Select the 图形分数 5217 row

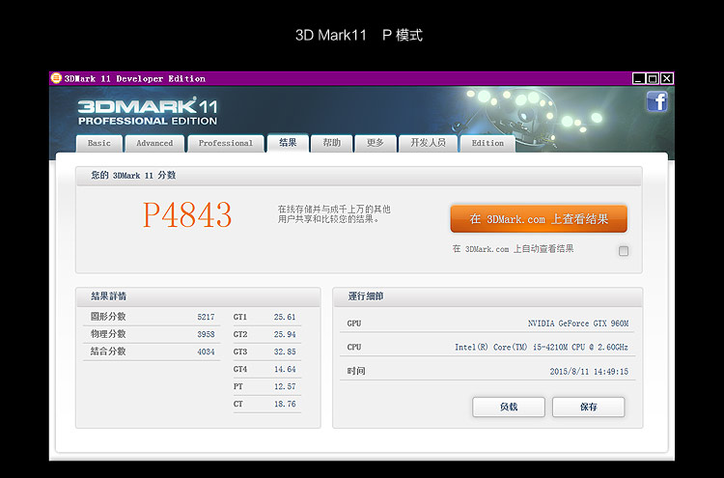(152, 317)
